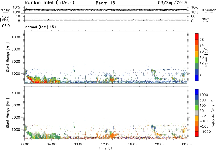
Task: Click the blue bottom segment of Power colorbar
Action: [197, 78]
